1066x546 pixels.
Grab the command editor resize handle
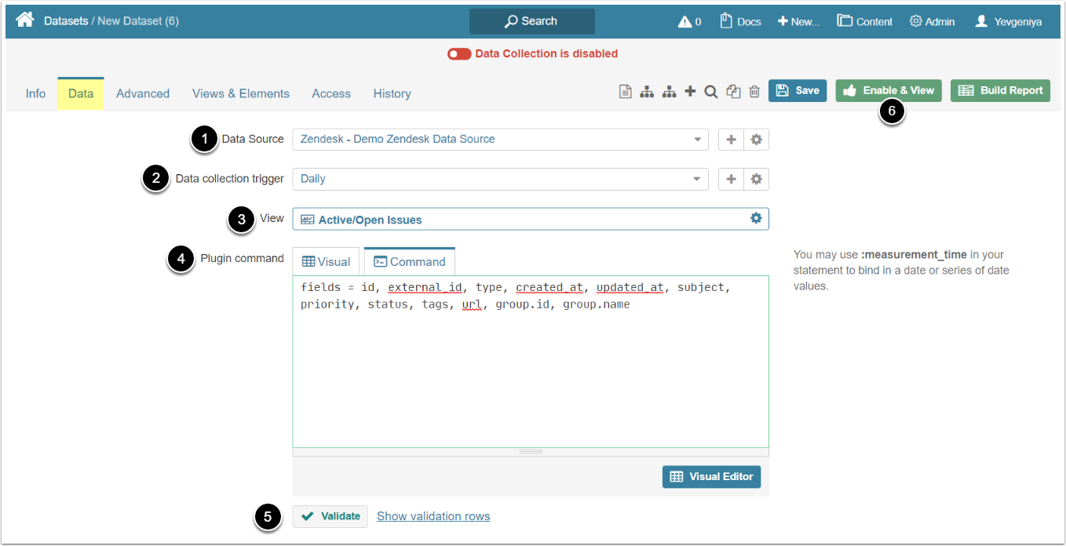coord(531,452)
